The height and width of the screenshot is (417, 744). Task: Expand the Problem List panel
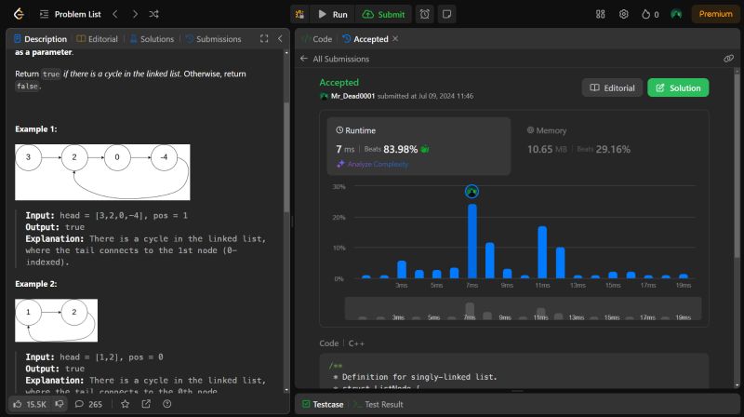click(69, 14)
